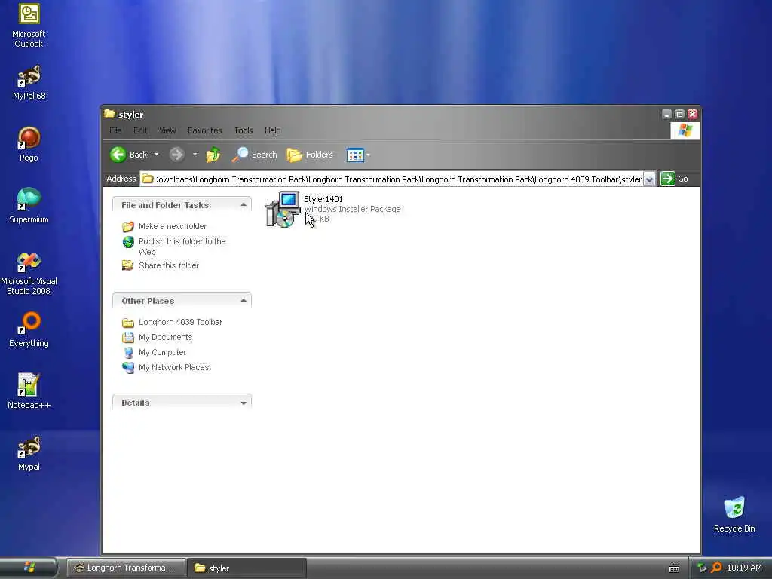The height and width of the screenshot is (579, 772).
Task: Select the Styler1401 installer package icon
Action: [x=283, y=210]
